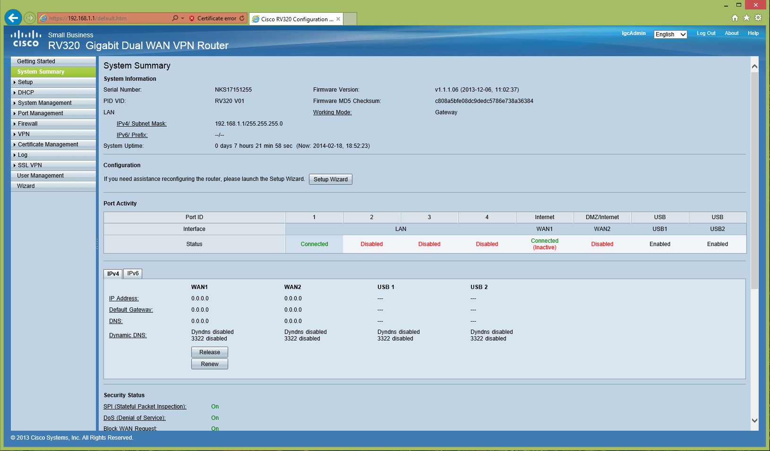Click the page scrollbar up arrow
770x451 pixels.
[754, 67]
